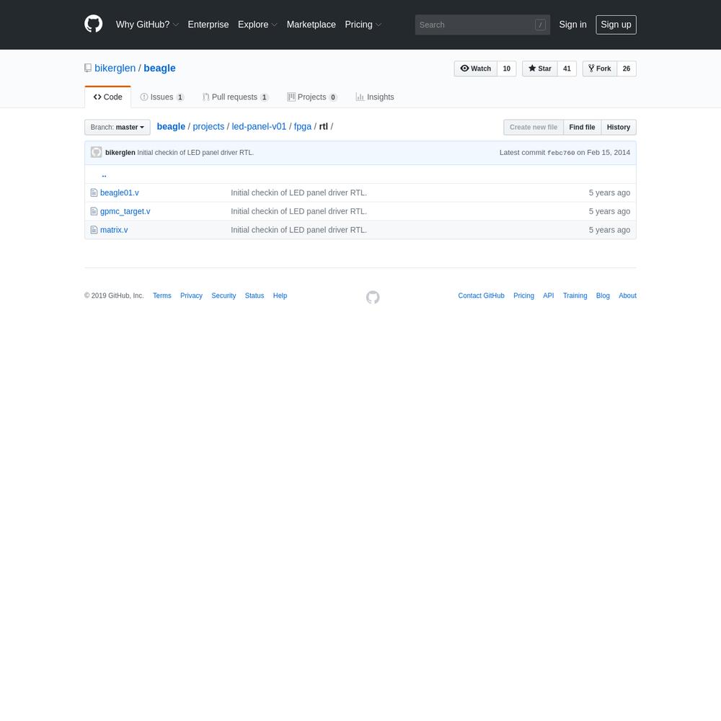Go to fpga folder in breadcrumb
The width and height of the screenshot is (721, 721).
point(303,127)
